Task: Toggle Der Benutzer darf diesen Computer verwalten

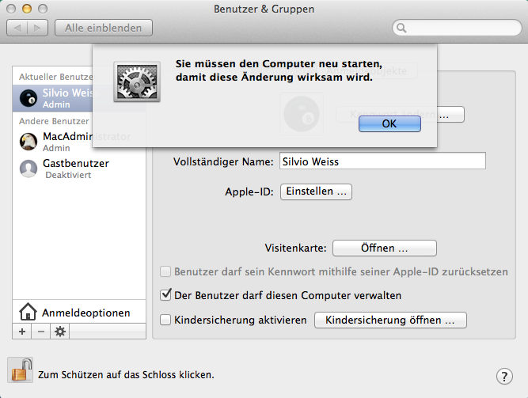Action: [165, 294]
